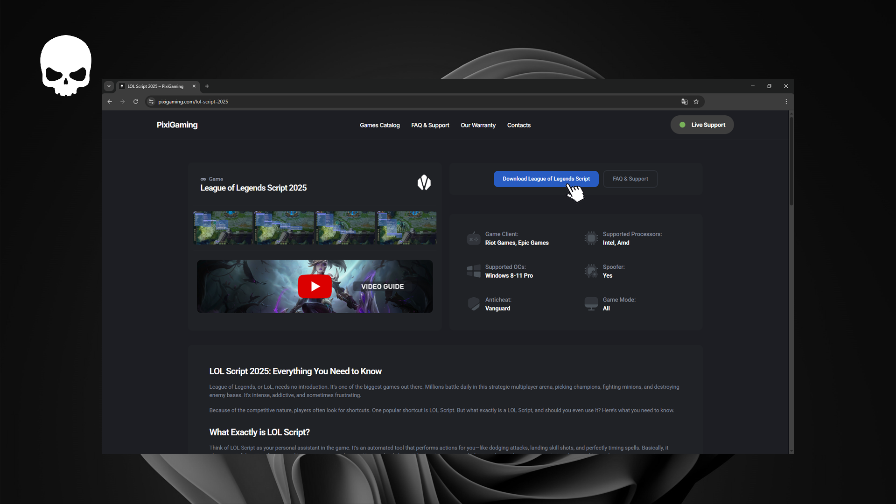The width and height of the screenshot is (896, 504).
Task: Click the Supported OCs Windows icon
Action: coord(473,271)
